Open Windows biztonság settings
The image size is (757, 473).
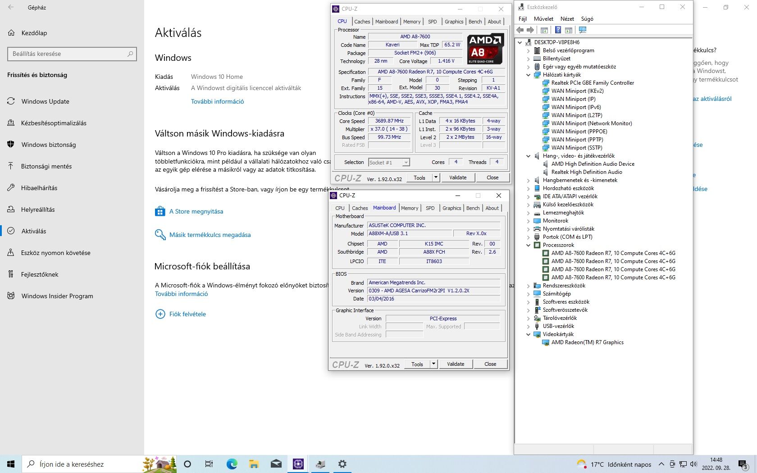pos(41,145)
